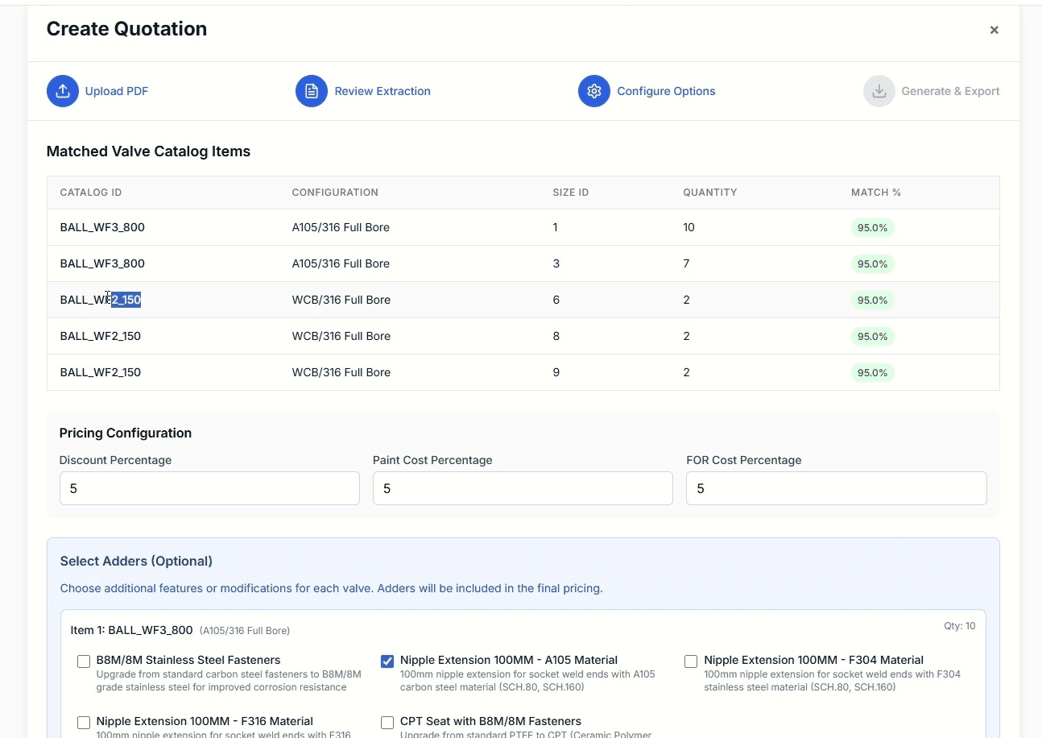
Task: Click the Catalog ID column header
Action: [x=91, y=193]
